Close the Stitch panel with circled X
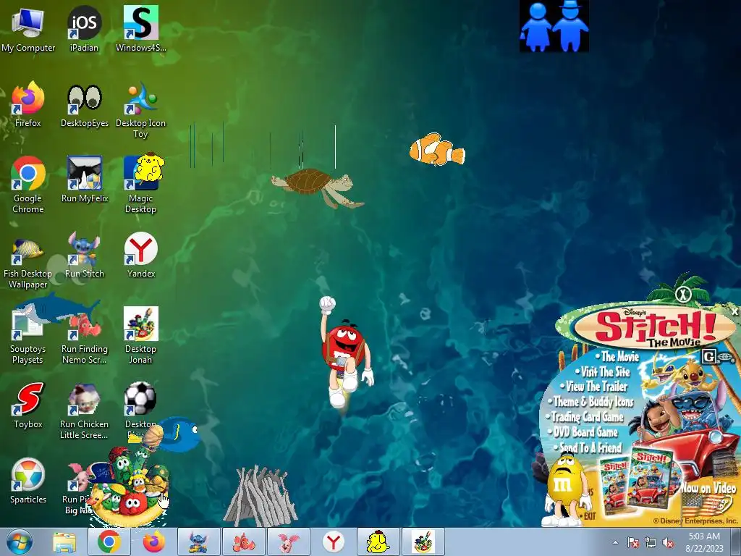 tap(683, 295)
